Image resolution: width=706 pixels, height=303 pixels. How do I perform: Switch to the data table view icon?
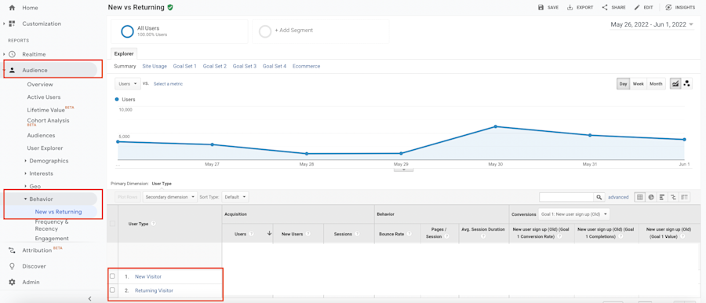pyautogui.click(x=640, y=197)
